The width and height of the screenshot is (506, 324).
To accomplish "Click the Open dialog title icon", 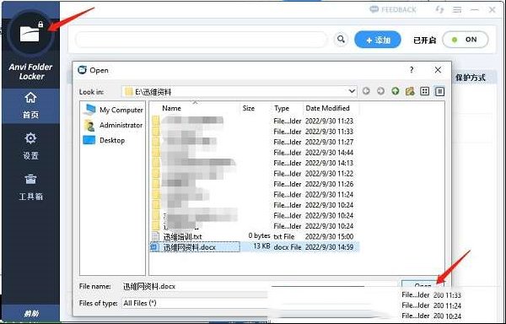I will [83, 70].
